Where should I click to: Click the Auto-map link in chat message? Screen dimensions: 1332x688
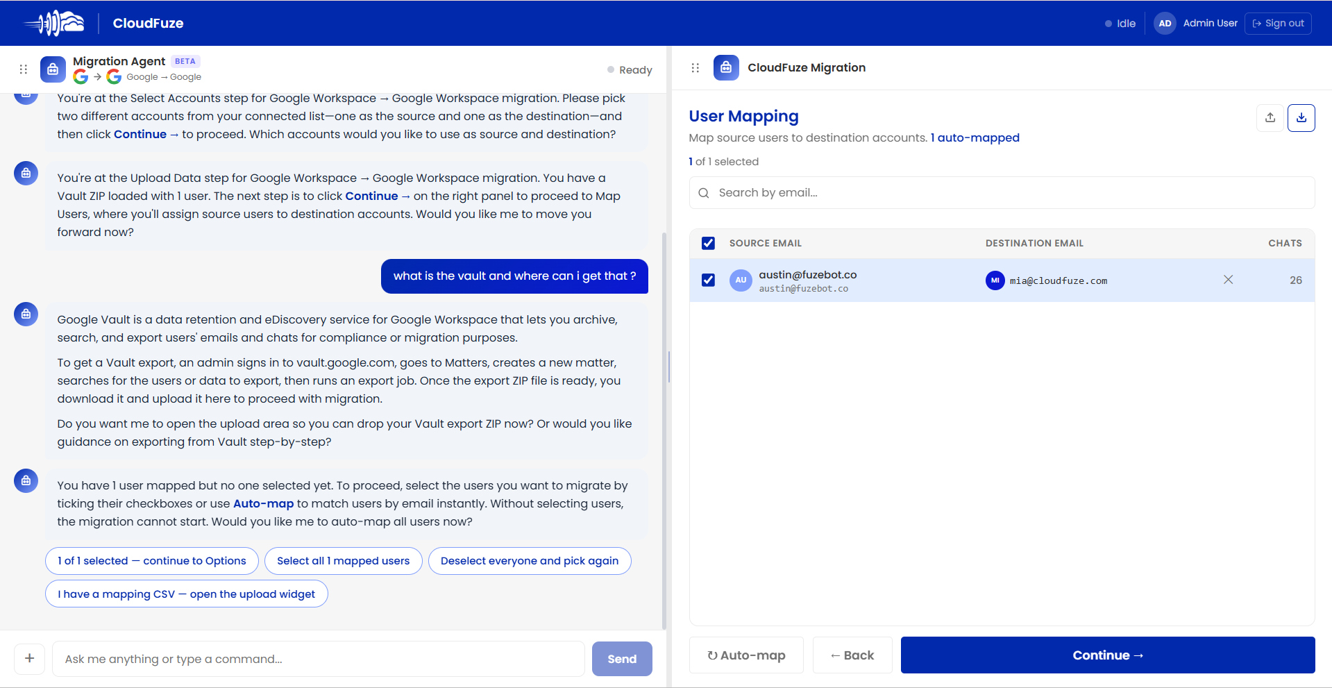(x=264, y=503)
